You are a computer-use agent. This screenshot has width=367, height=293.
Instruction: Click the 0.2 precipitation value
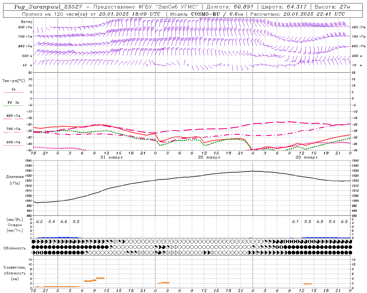pyautogui.click(x=39, y=221)
